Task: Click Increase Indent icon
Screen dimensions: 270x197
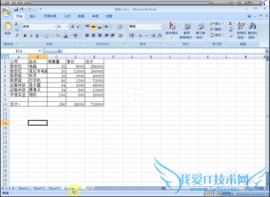Action: coord(112,36)
